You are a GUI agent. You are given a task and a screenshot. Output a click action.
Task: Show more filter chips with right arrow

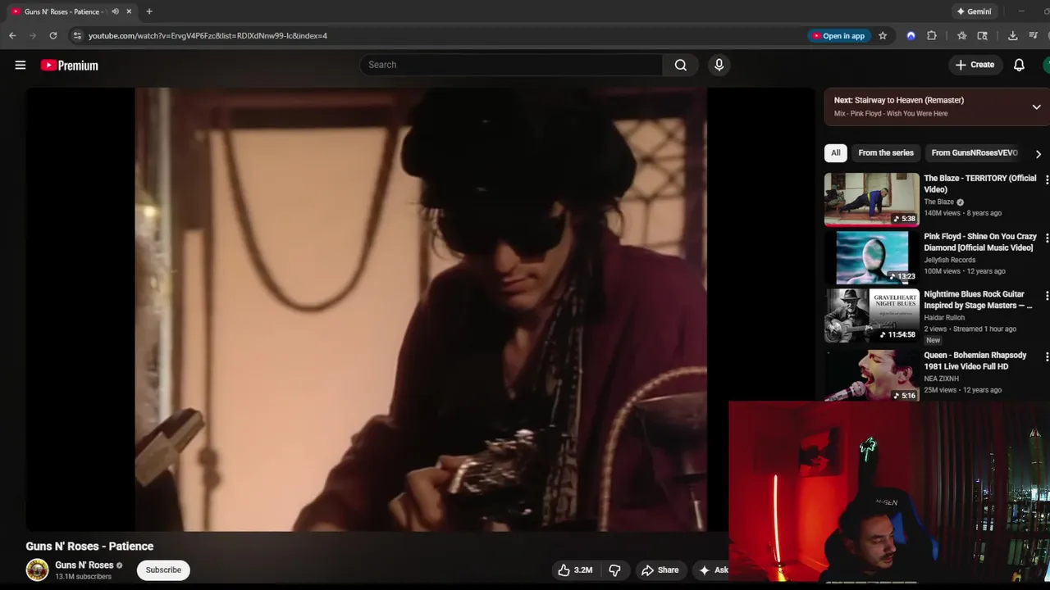[1039, 154]
